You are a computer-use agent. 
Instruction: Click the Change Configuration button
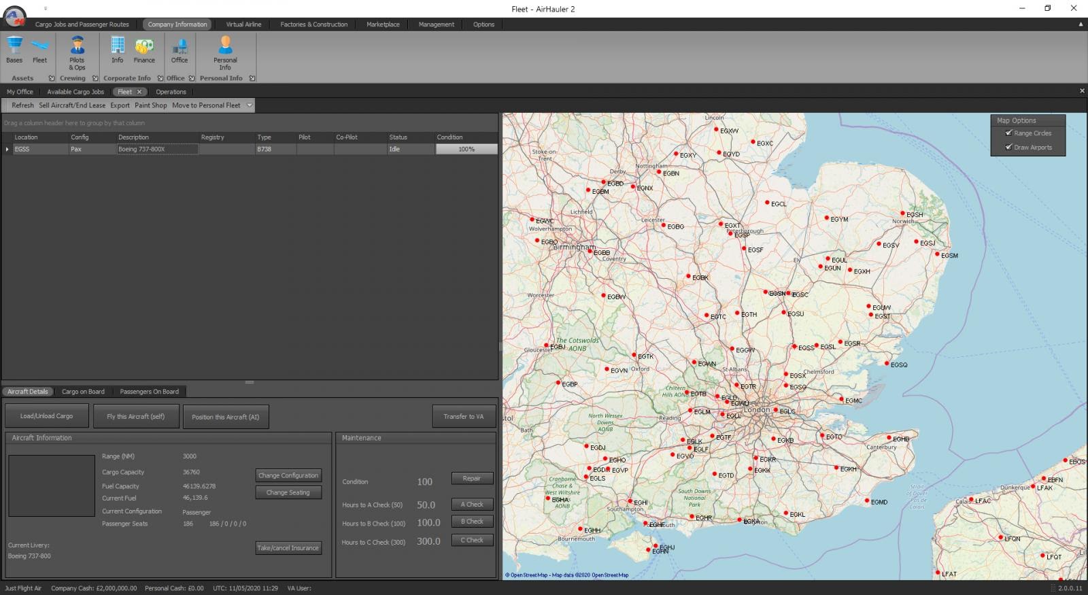coord(288,475)
